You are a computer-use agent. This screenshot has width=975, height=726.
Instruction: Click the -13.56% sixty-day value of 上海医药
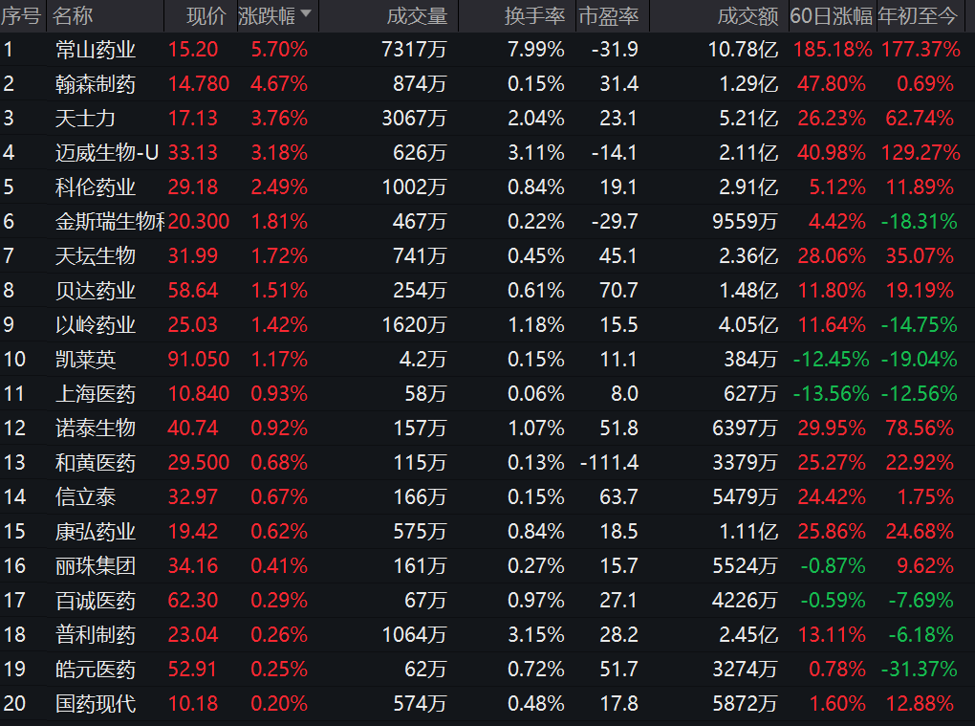831,394
